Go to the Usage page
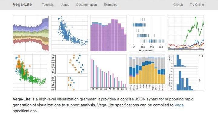The width and height of the screenshot is (218, 114). click(x=65, y=5)
